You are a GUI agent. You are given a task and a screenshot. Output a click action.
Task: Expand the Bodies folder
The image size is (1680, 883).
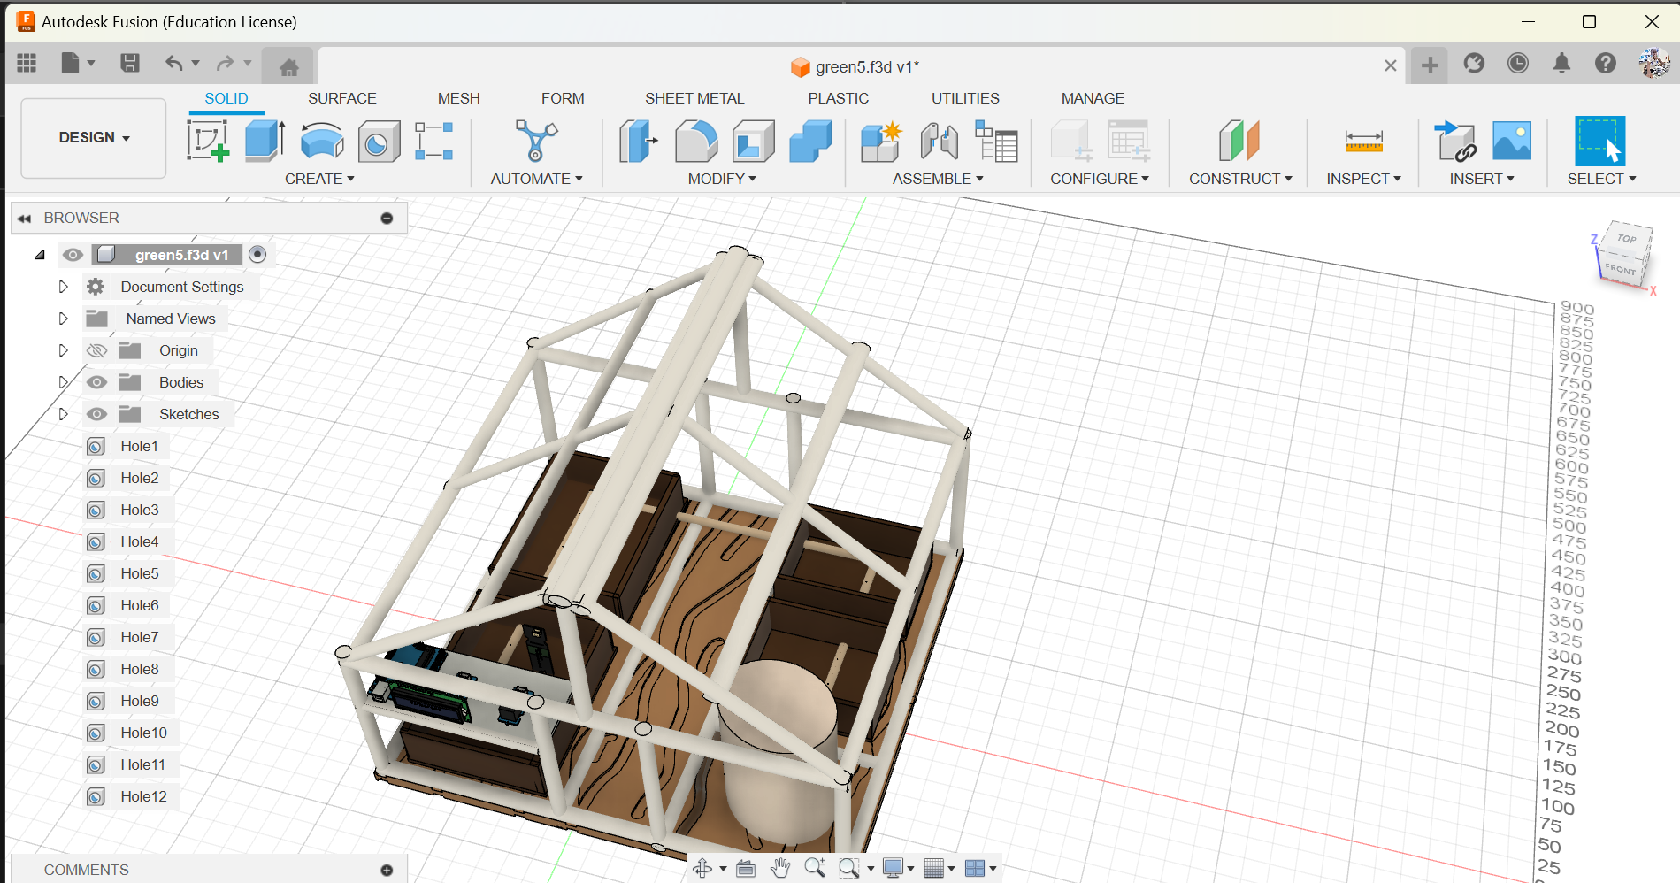tap(63, 382)
